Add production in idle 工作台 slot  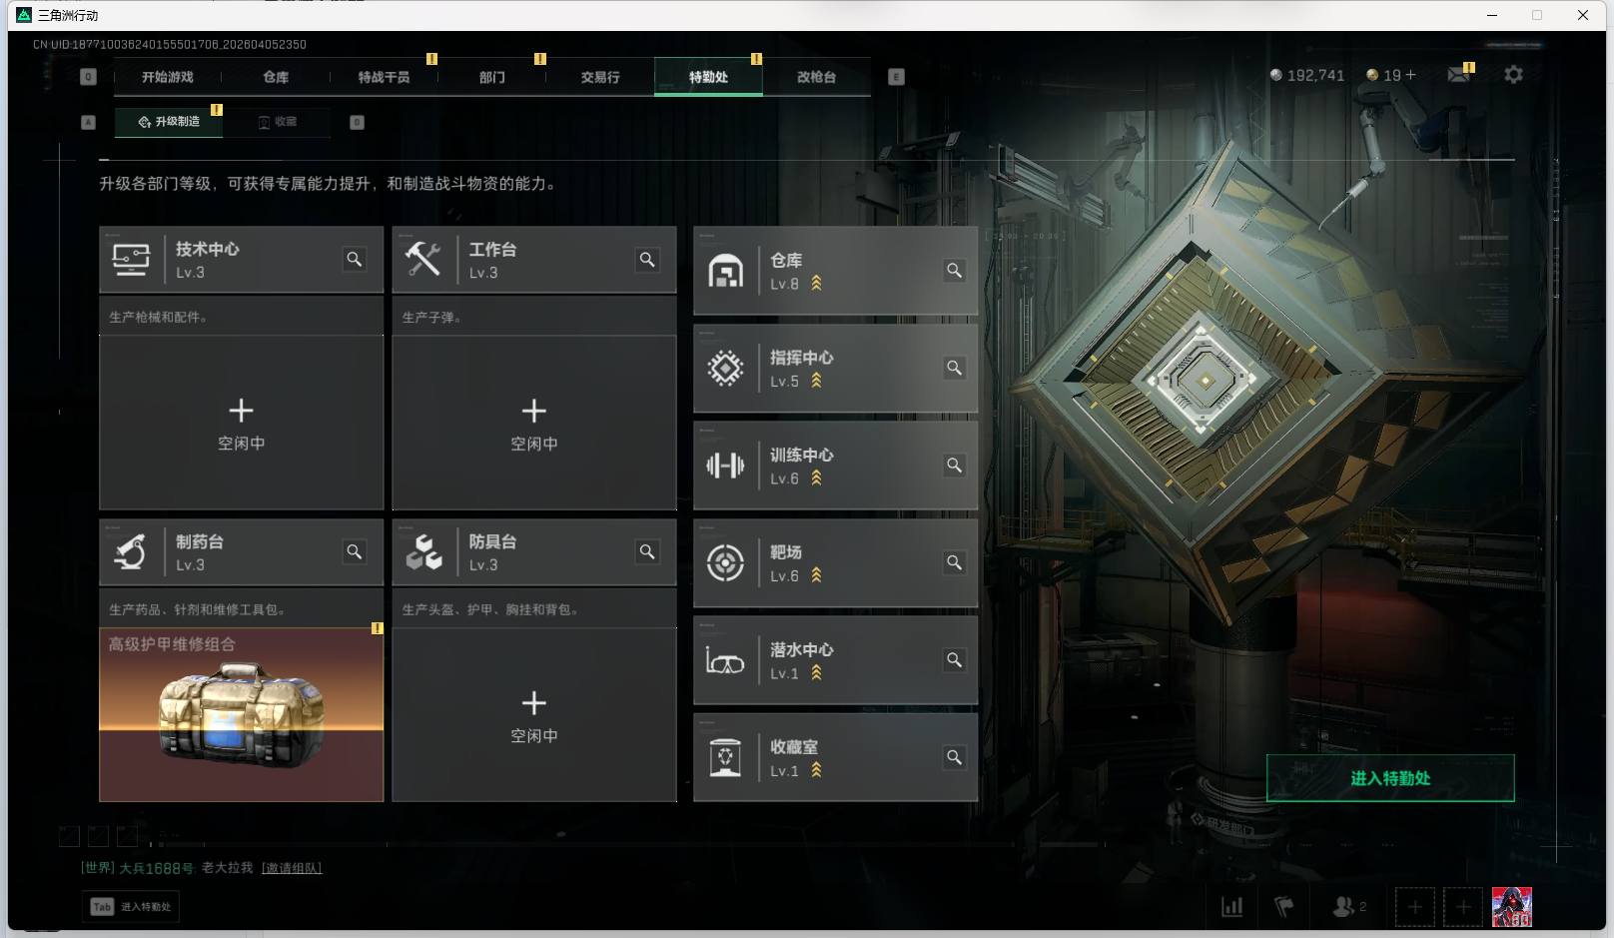pos(534,423)
